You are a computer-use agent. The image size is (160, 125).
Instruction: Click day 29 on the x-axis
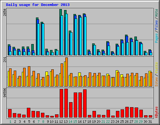click(x=141, y=122)
